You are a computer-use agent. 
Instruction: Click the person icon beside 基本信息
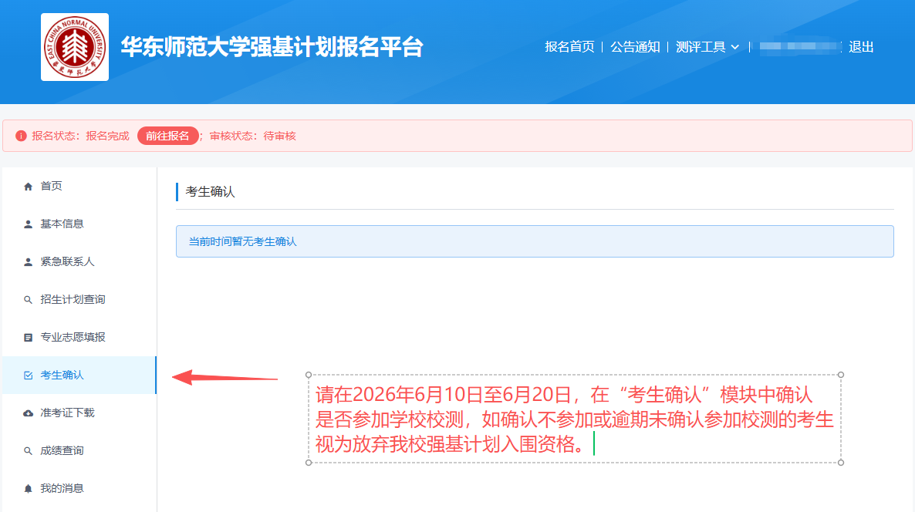click(x=29, y=224)
